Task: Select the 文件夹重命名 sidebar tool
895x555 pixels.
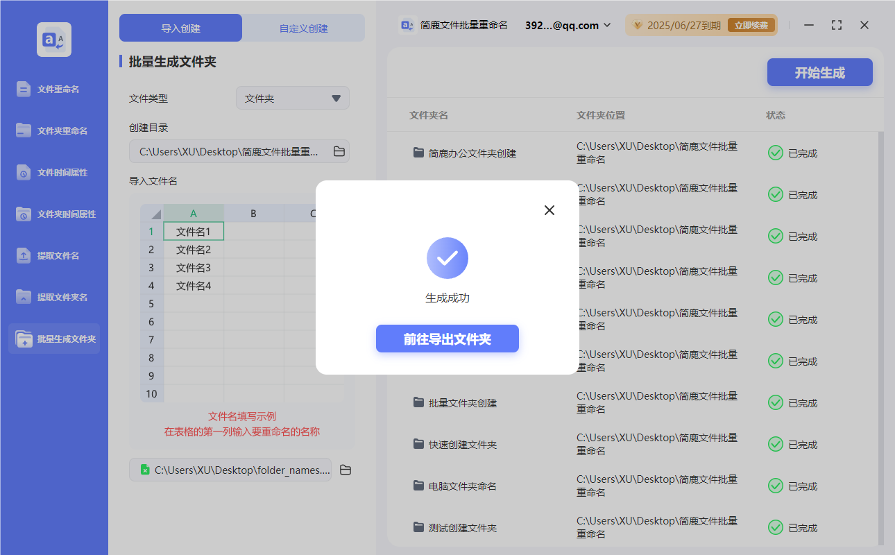Action: click(53, 130)
